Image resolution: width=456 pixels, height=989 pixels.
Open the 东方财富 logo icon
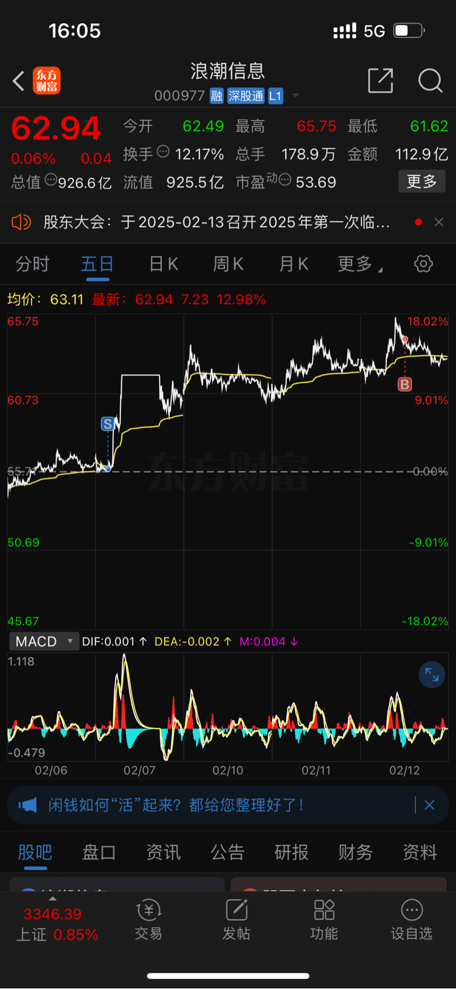[x=46, y=81]
